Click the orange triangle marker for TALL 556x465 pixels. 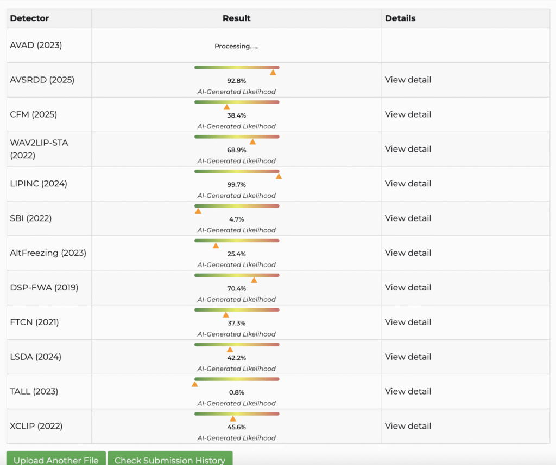point(194,384)
